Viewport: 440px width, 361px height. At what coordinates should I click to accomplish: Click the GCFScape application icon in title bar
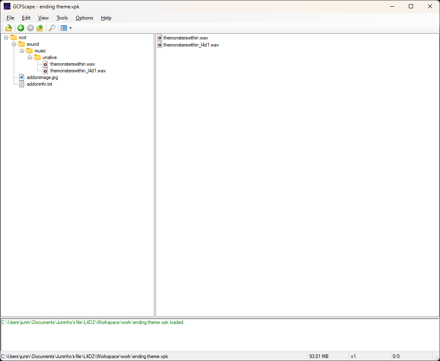pyautogui.click(x=7, y=6)
